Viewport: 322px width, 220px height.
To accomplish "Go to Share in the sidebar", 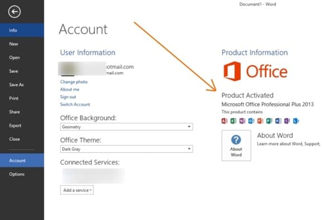I will pyautogui.click(x=22, y=112).
